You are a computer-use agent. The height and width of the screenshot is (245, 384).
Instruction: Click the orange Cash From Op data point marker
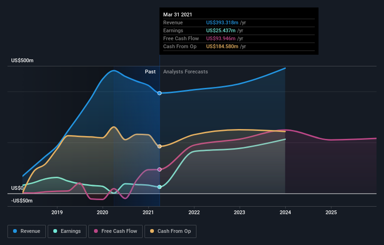point(159,146)
